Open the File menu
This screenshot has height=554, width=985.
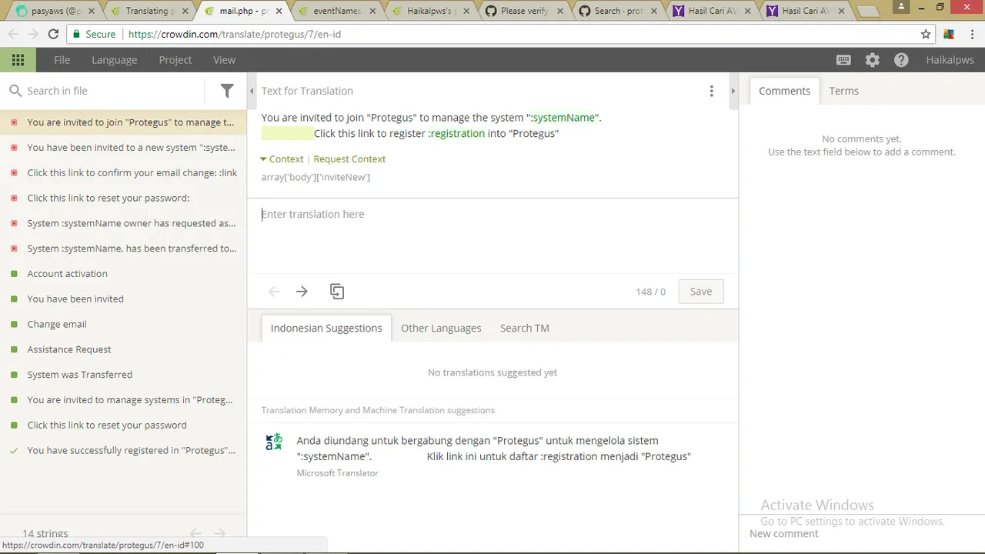coord(62,60)
